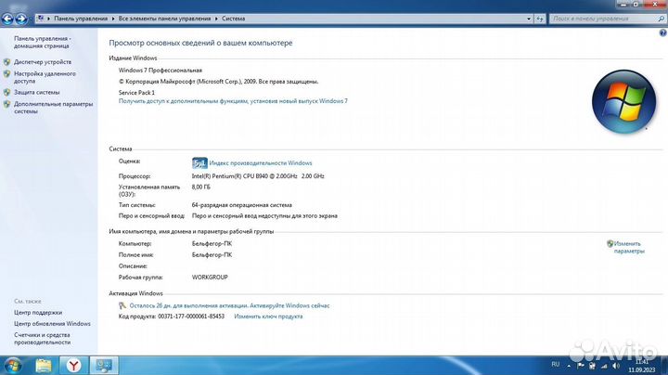The height and width of the screenshot is (375, 668).
Task: Select 'Панель управления' breadcrumb
Action: point(81,19)
